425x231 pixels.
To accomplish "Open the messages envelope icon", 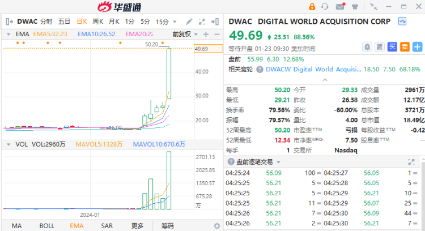I will pyautogui.click(x=340, y=6).
